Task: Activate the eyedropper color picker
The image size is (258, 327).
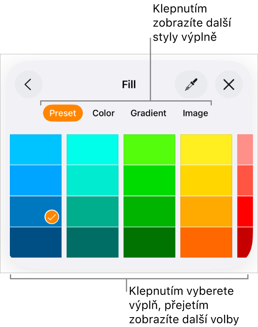Action: point(191,85)
